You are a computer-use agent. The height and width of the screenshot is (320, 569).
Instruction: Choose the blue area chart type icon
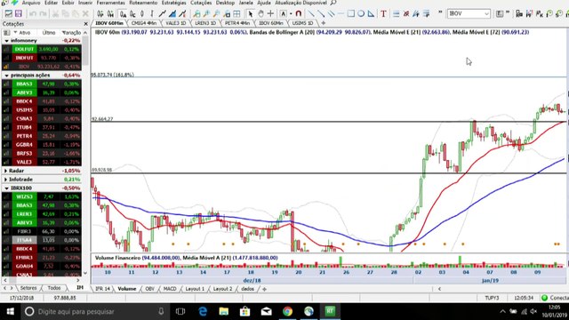coord(172,14)
